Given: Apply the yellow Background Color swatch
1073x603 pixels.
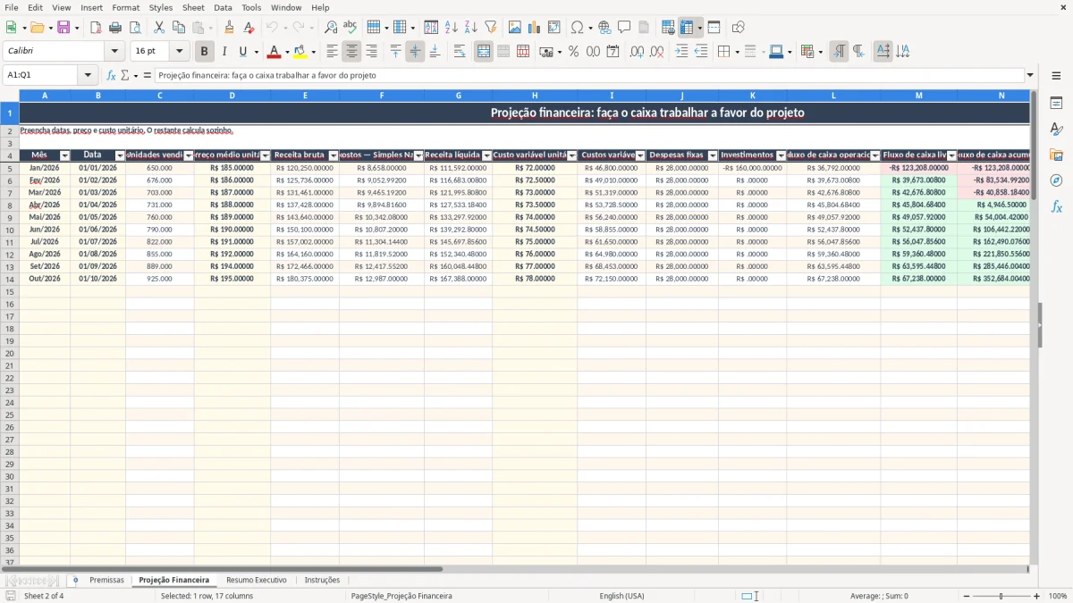Looking at the screenshot, I should click(300, 52).
